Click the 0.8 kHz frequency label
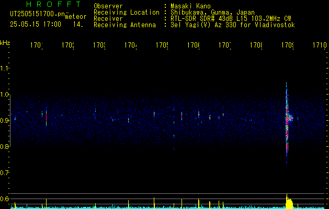 click(4, 146)
